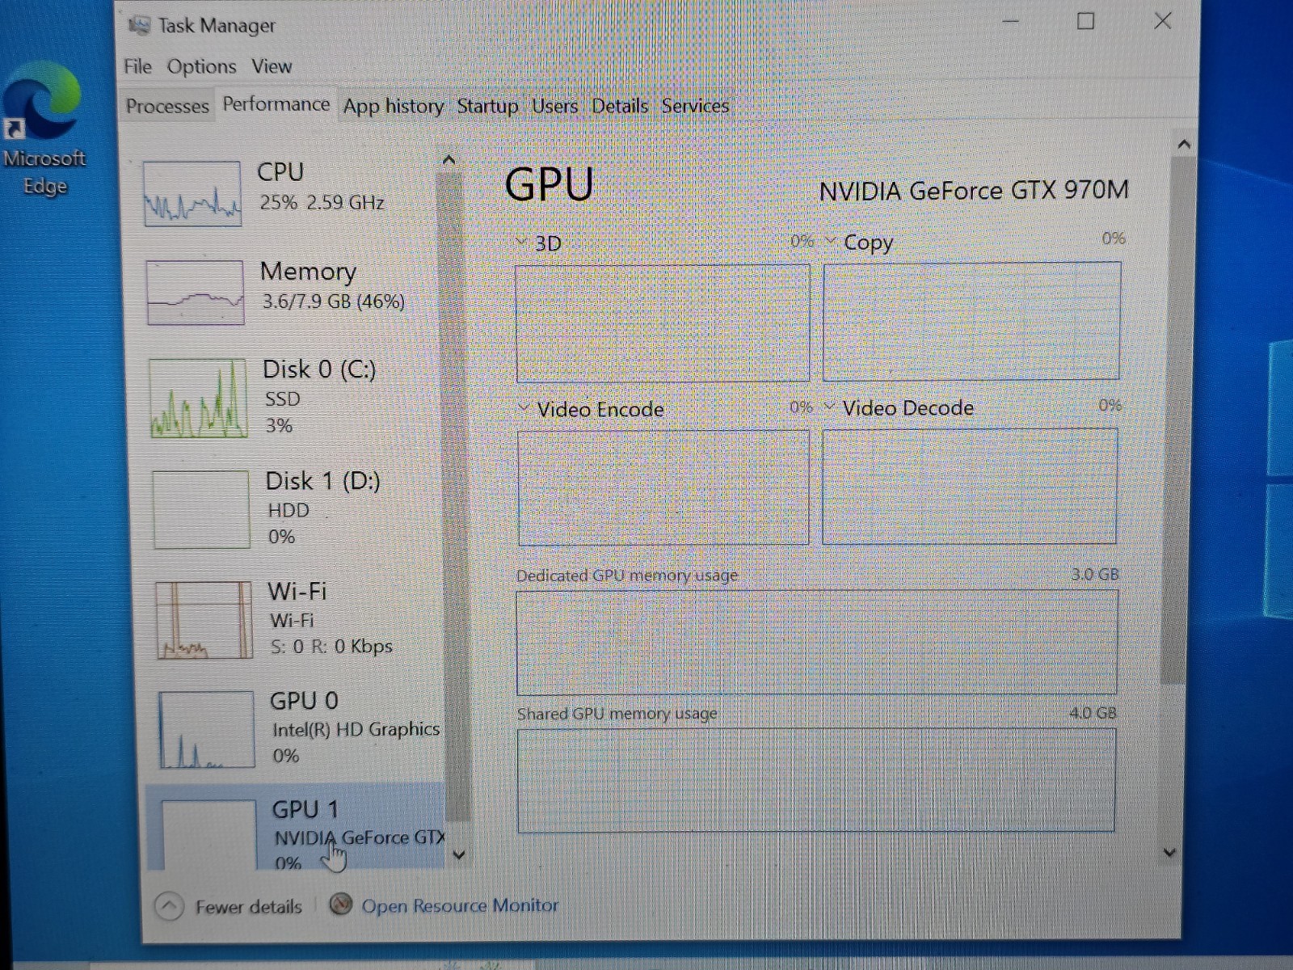This screenshot has height=970, width=1293.
Task: Click the Video Decode graph
Action: pyautogui.click(x=970, y=486)
